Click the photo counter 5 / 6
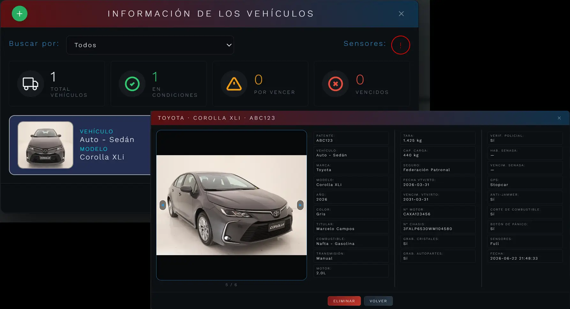570x309 pixels. coord(231,285)
